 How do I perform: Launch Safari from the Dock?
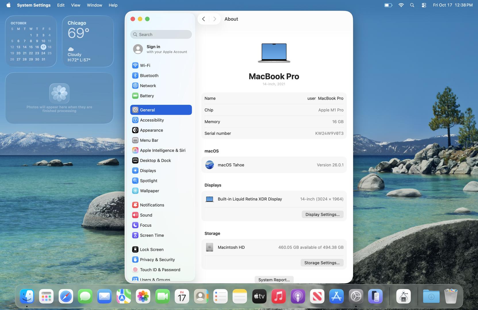66,296
